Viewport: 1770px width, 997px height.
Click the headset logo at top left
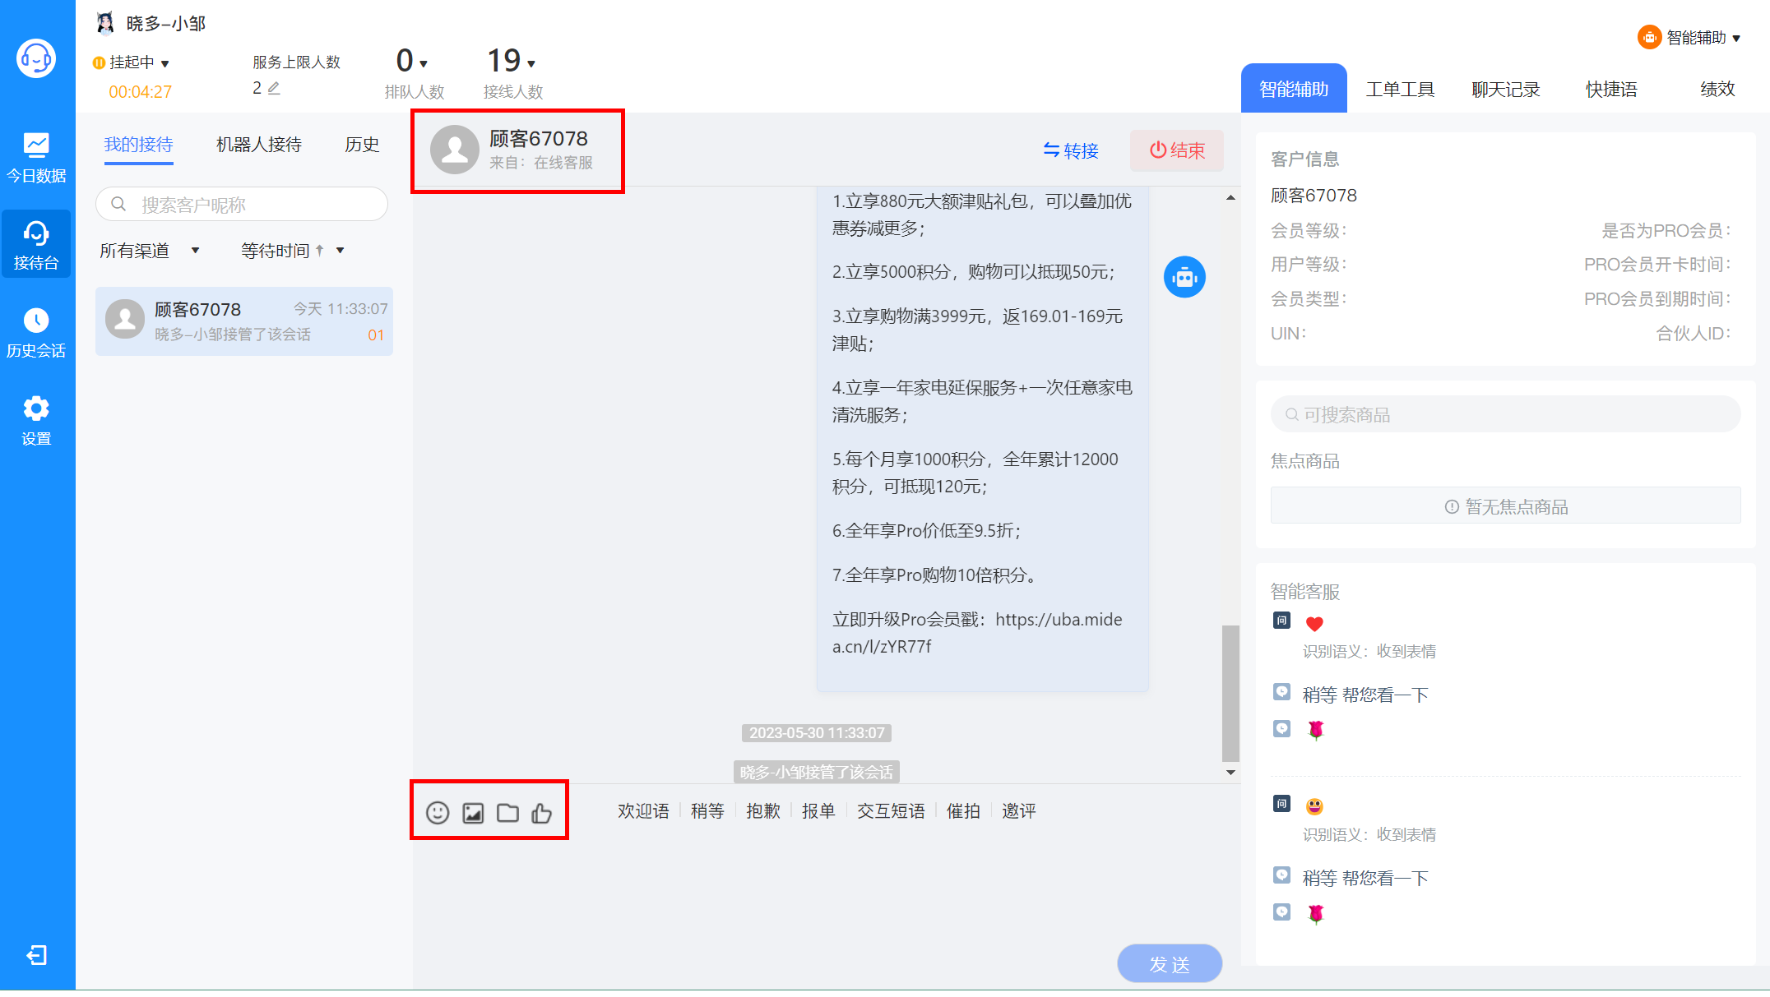[36, 58]
